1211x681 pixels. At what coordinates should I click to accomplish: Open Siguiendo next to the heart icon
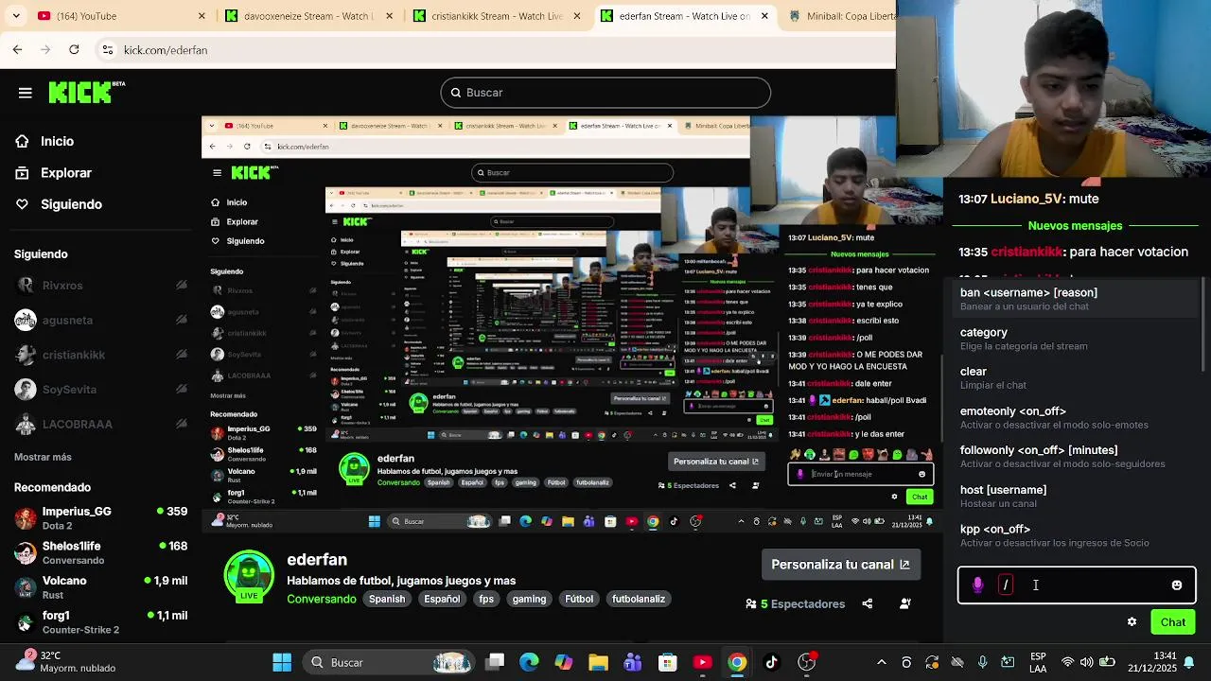(71, 204)
